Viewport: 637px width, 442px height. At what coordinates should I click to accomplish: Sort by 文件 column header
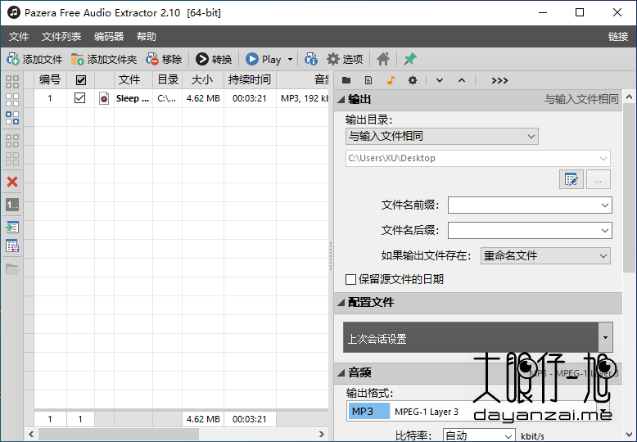pos(133,80)
